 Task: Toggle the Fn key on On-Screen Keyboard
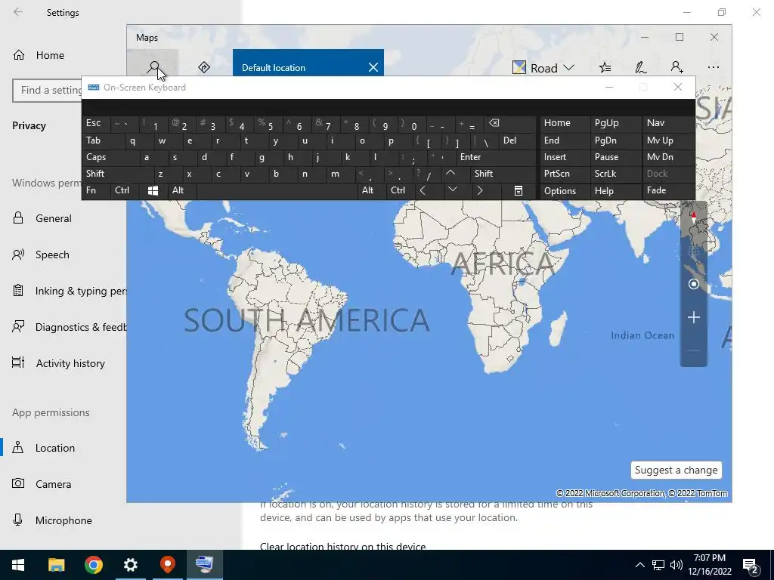click(96, 190)
